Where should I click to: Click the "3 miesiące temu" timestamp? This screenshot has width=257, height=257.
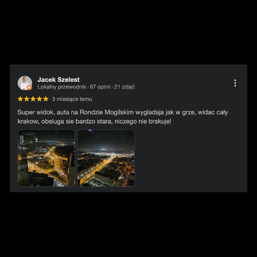pos(72,99)
